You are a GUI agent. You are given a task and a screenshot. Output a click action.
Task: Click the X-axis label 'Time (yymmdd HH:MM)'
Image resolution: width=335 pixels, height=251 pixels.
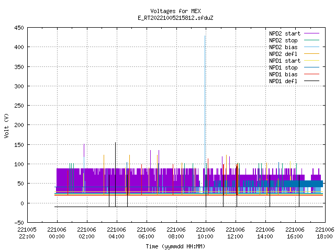175,246
